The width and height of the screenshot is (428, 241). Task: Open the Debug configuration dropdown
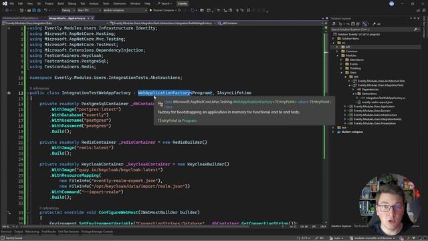click(68, 11)
